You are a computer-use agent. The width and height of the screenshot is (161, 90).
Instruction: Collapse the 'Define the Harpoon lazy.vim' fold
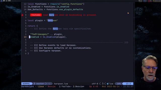pos(61,29)
